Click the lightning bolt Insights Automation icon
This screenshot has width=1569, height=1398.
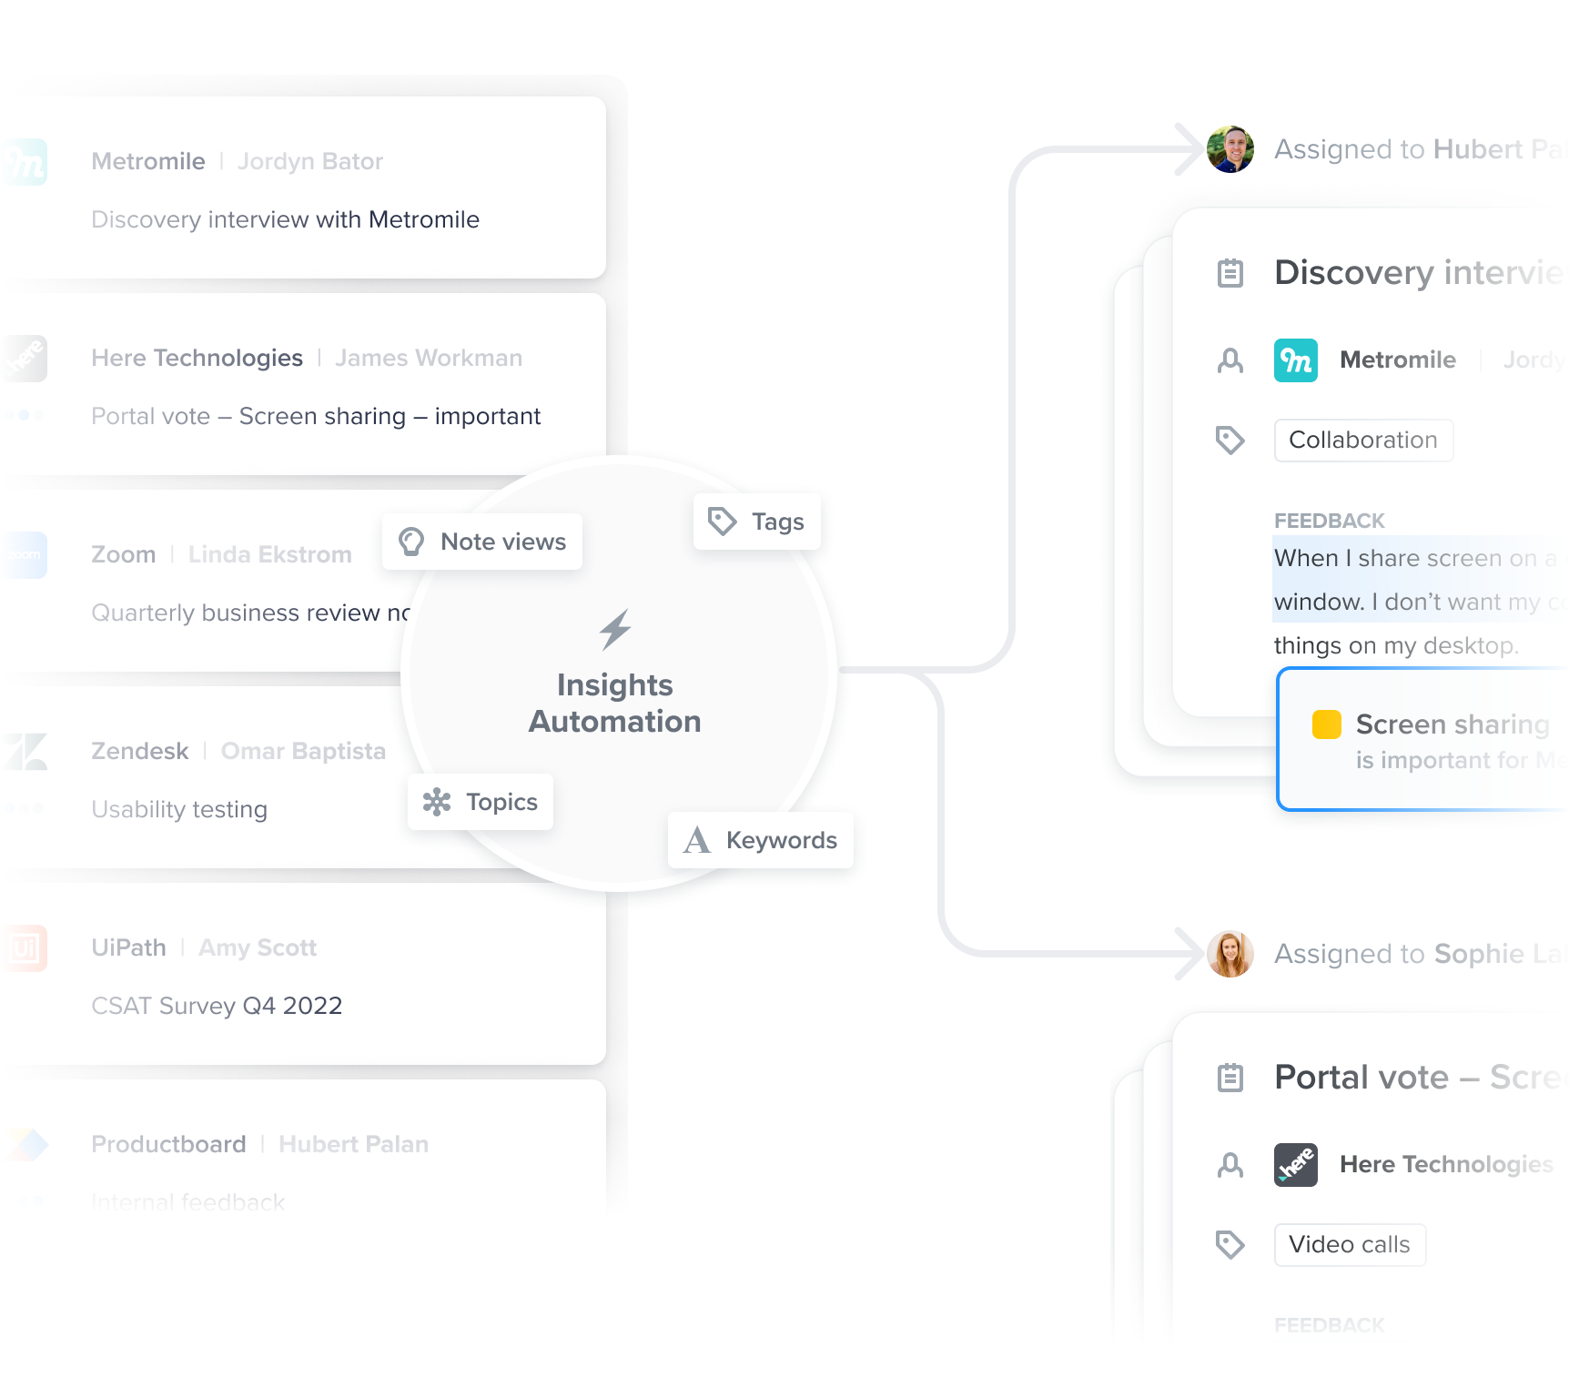615,629
